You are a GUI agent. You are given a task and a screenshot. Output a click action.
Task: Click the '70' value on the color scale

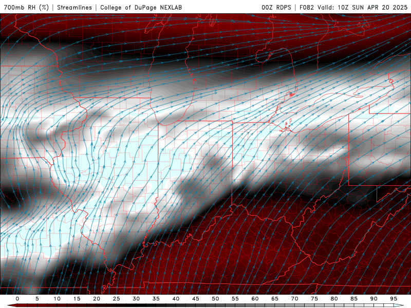point(294,299)
